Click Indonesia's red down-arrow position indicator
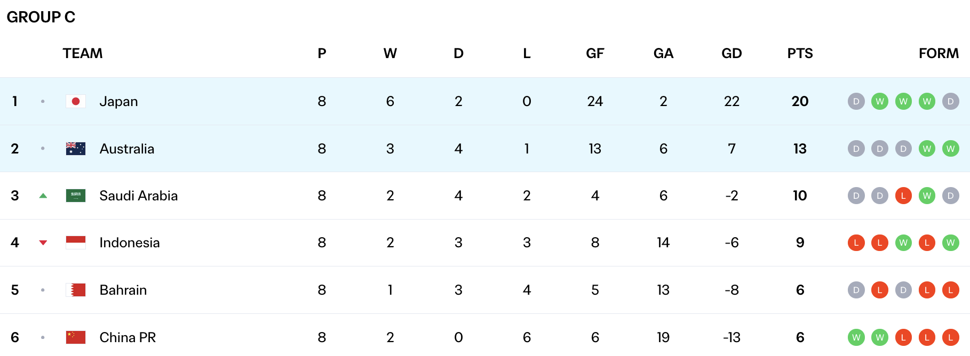Screen dimensions: 970x356 (x=43, y=243)
